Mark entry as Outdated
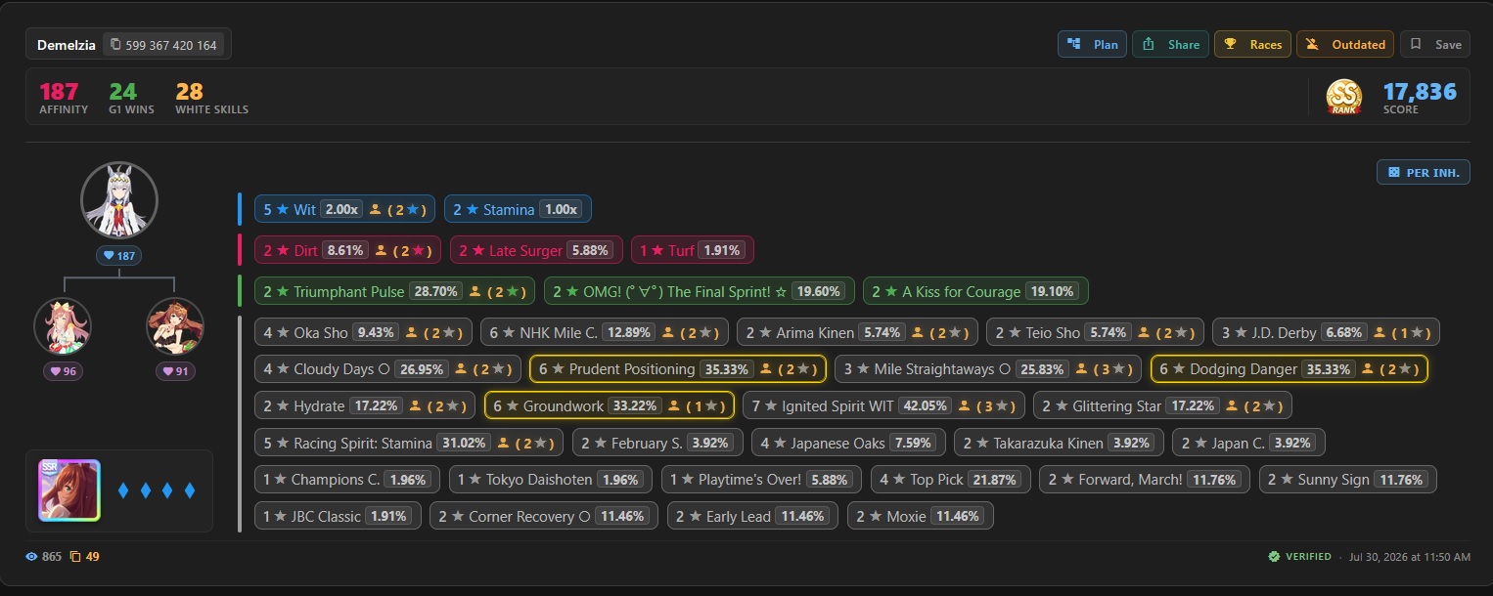Viewport: 1493px width, 596px height. coord(1345,44)
